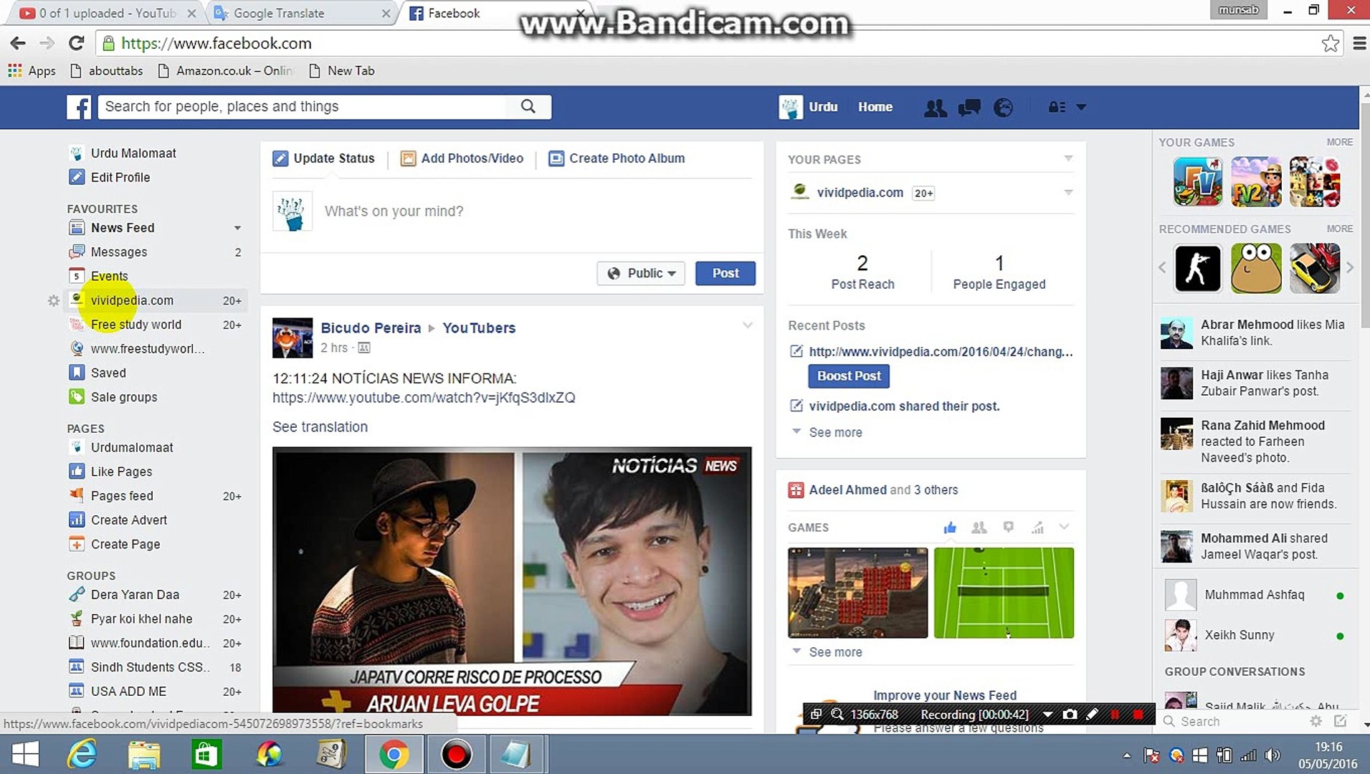The width and height of the screenshot is (1370, 774).
Task: Switch to the YouTube upload browser tab
Action: click(108, 13)
